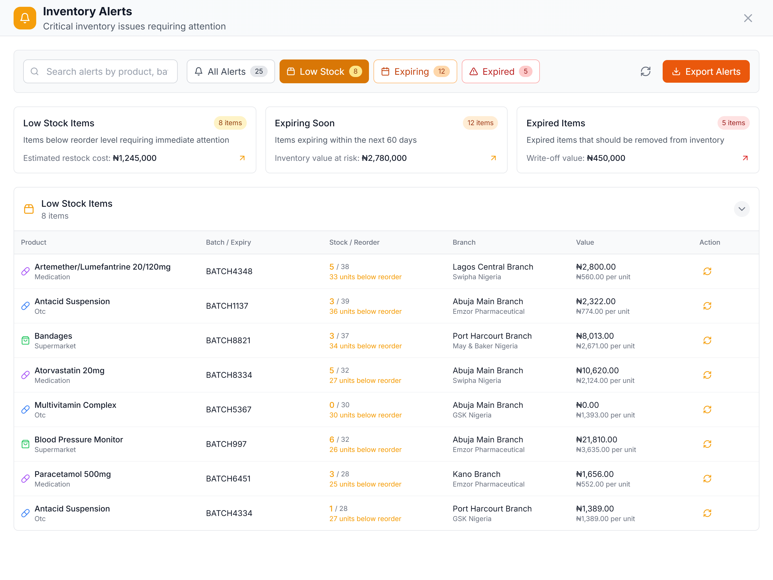Click the Export Alerts button
This screenshot has width=773, height=580.
(706, 71)
